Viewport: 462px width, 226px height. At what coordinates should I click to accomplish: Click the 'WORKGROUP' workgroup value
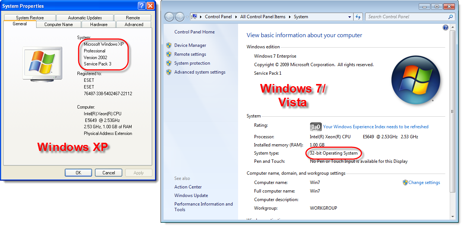click(323, 208)
